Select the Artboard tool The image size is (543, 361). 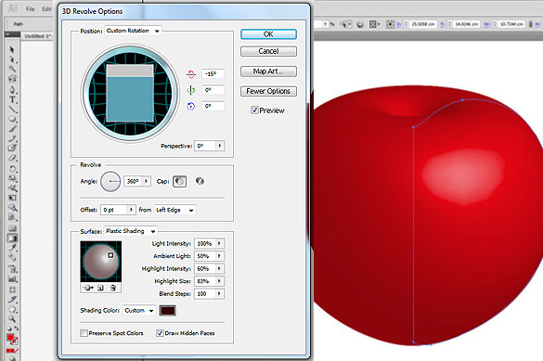click(12, 290)
